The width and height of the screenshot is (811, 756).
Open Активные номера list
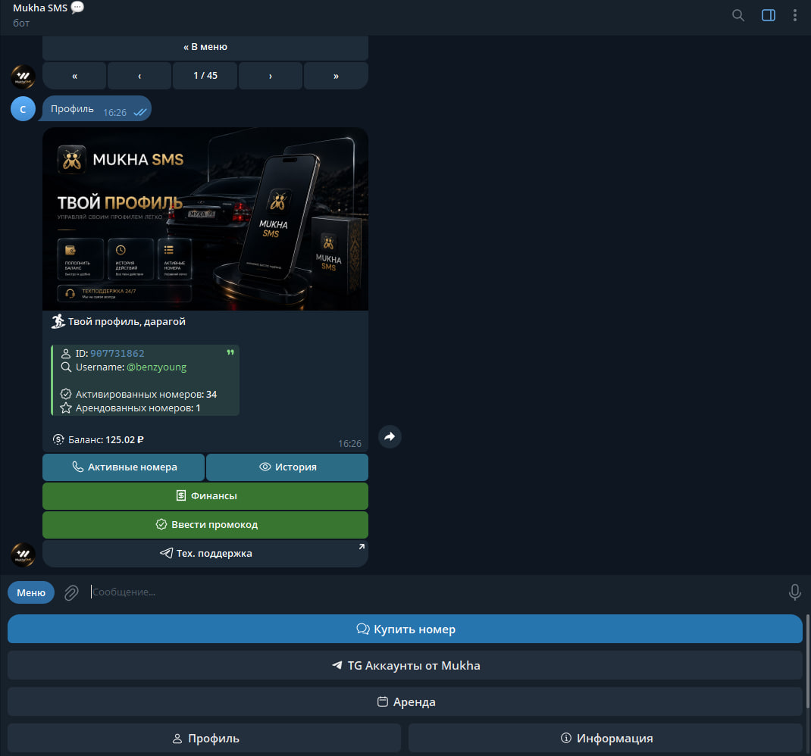coord(124,467)
